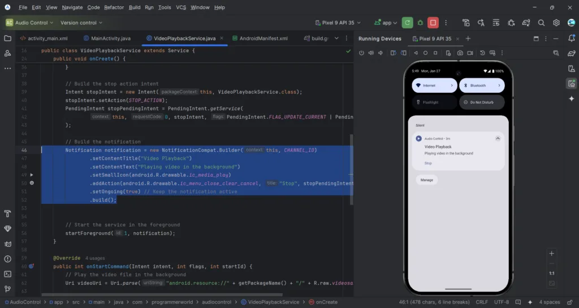The height and width of the screenshot is (308, 579).
Task: Expand the Version control dropdown
Action: click(x=81, y=23)
